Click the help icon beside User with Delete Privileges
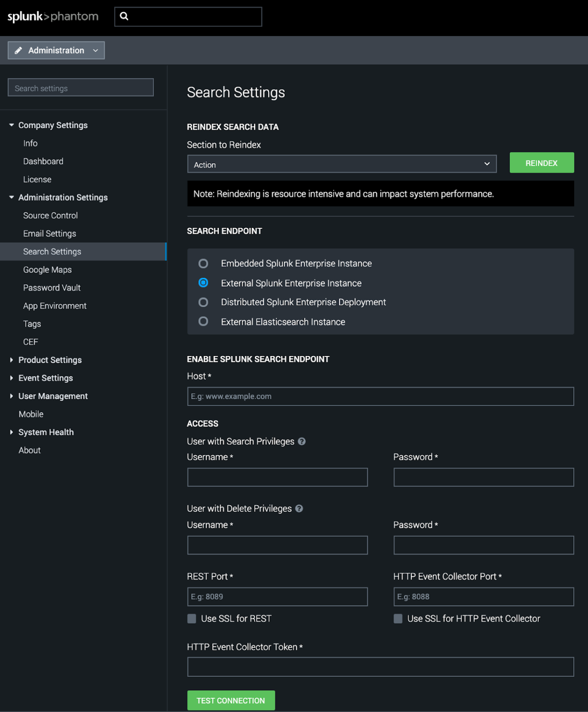The width and height of the screenshot is (588, 712). coord(299,508)
